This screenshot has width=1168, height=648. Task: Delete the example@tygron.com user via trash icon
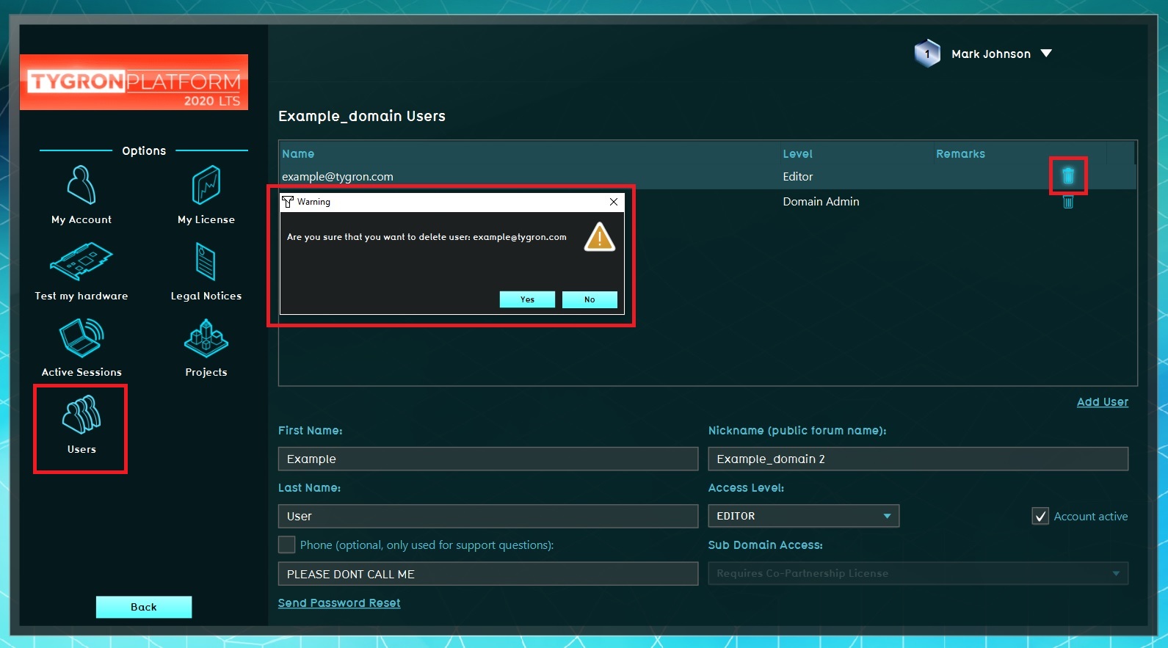pyautogui.click(x=1068, y=176)
